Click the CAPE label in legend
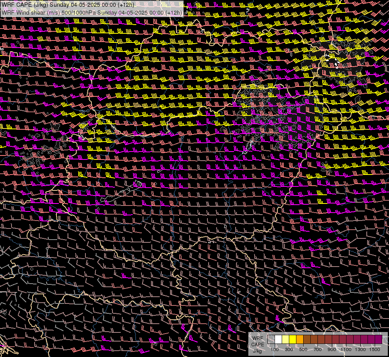The image size is (389, 357). click(x=257, y=345)
